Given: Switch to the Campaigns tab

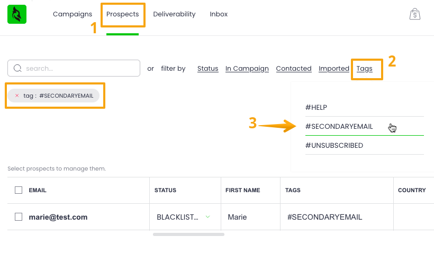Looking at the screenshot, I should pos(73,14).
